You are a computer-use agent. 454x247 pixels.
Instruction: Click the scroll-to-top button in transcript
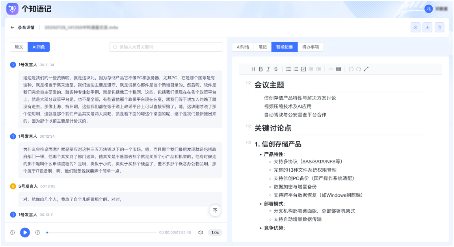click(x=215, y=210)
